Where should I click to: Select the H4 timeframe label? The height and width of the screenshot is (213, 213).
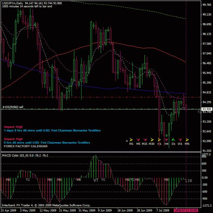click(x=166, y=144)
